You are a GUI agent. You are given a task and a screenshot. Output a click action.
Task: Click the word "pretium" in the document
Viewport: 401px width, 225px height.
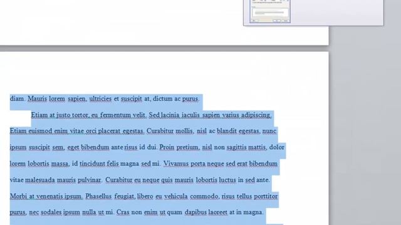coord(187,147)
